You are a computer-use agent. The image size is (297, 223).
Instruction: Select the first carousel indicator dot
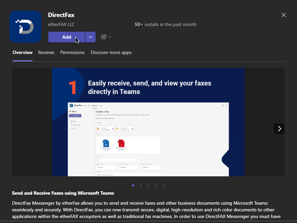pyautogui.click(x=133, y=185)
